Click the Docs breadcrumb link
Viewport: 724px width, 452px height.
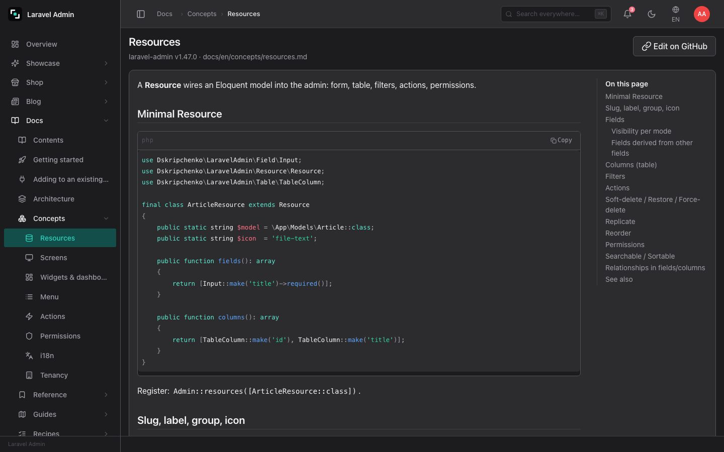tap(164, 14)
